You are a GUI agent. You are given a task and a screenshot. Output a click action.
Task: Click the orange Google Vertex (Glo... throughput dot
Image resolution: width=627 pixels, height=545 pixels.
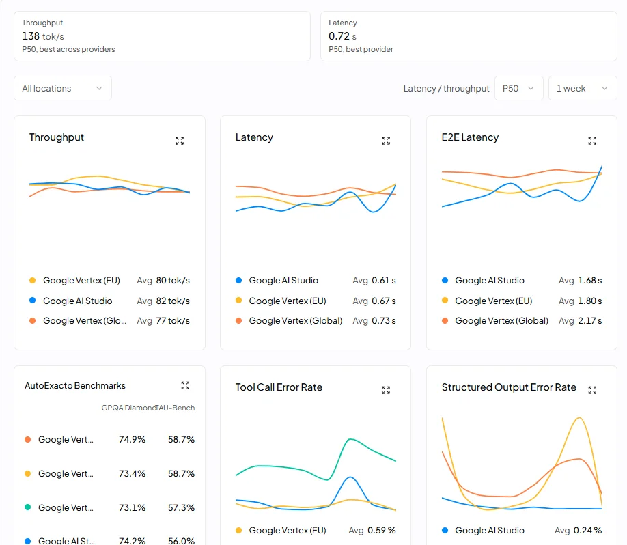click(33, 321)
